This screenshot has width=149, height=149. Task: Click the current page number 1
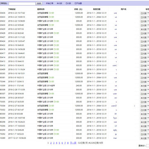48,143
